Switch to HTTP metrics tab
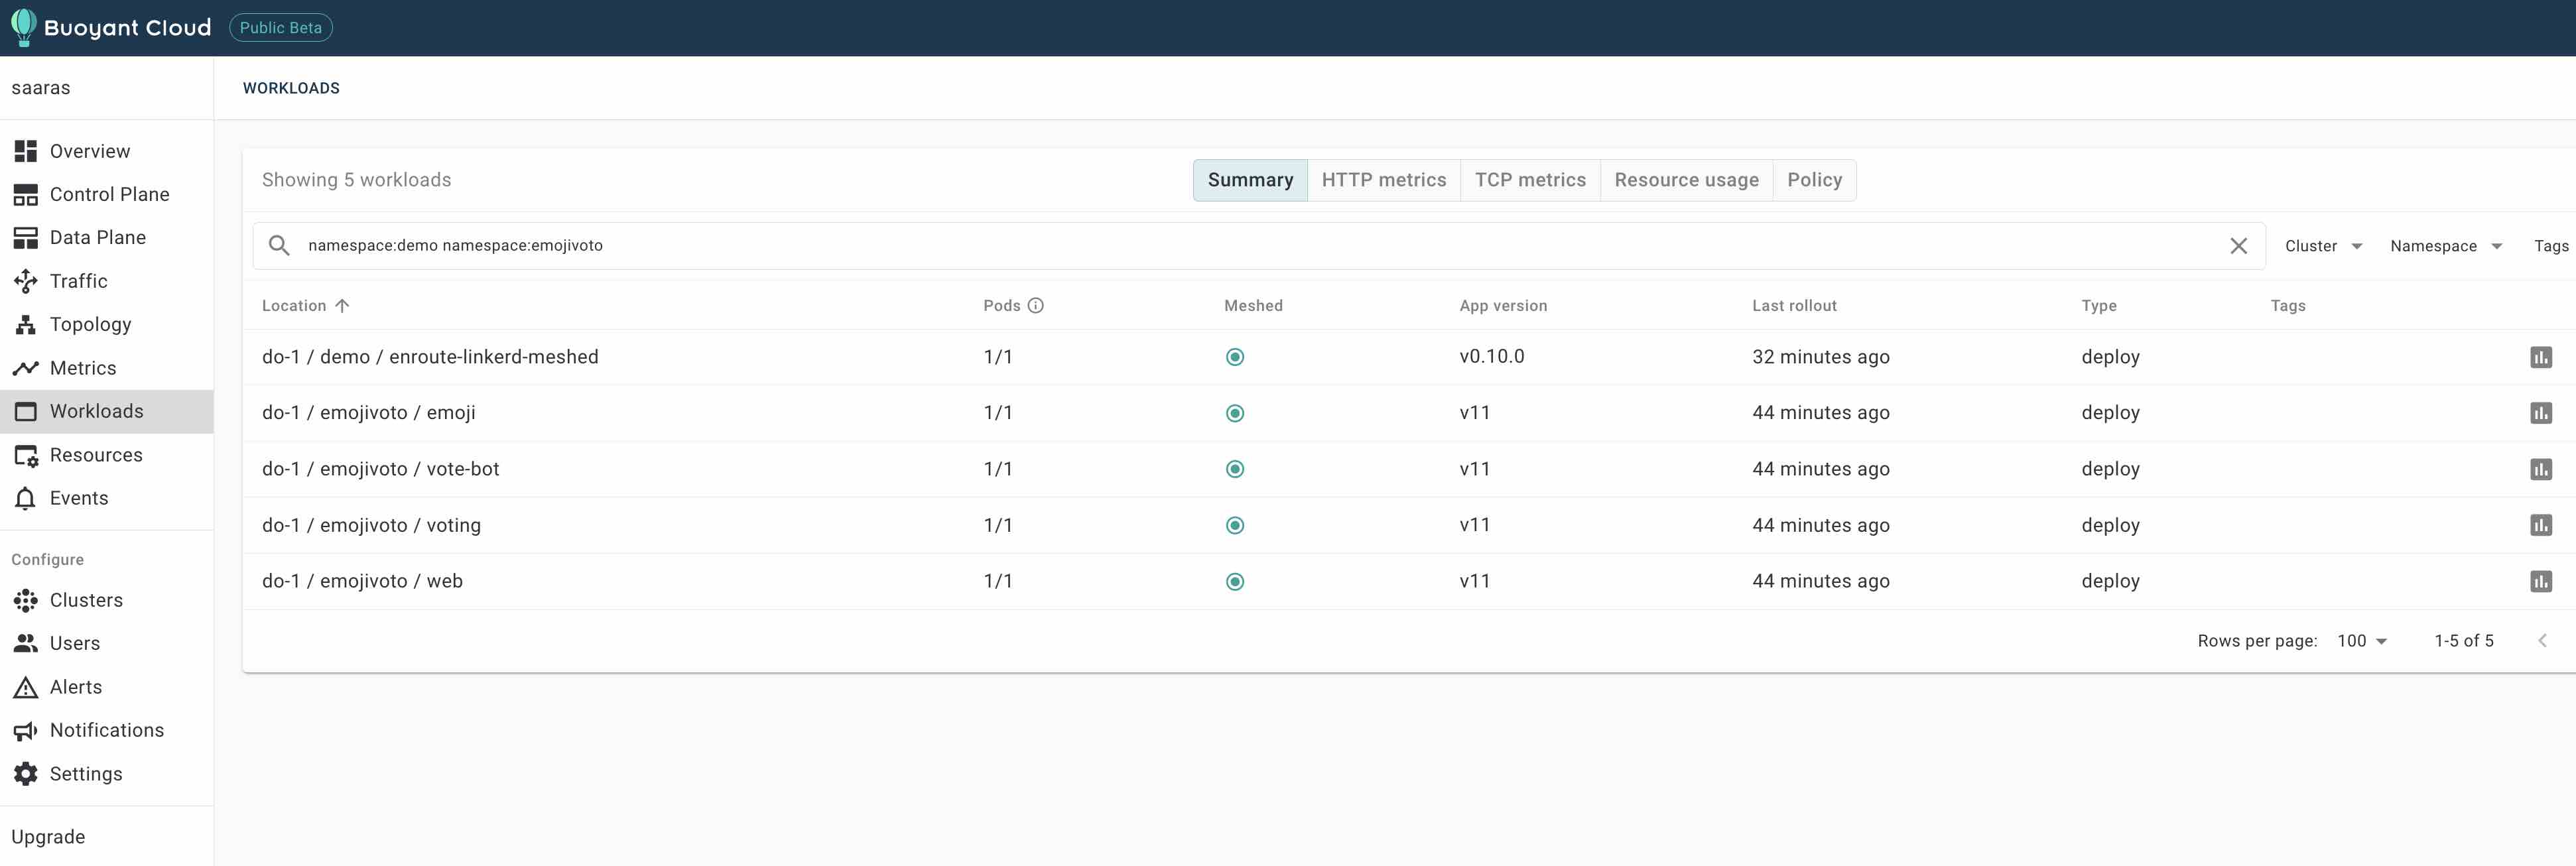Image resolution: width=2576 pixels, height=866 pixels. 1383,180
